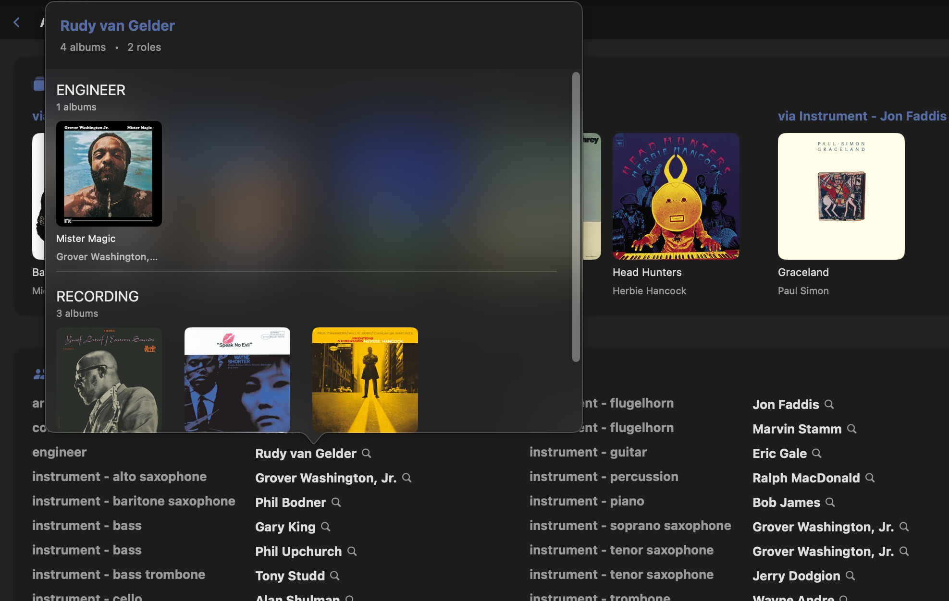Click the Bob James name
949x601 pixels.
tap(786, 502)
